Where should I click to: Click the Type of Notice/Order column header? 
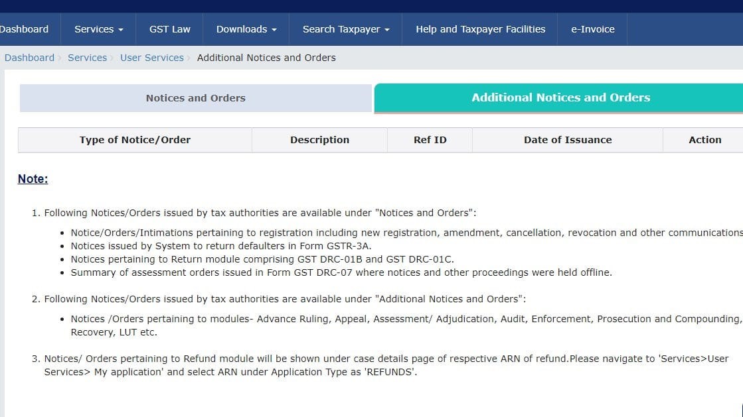(x=135, y=140)
